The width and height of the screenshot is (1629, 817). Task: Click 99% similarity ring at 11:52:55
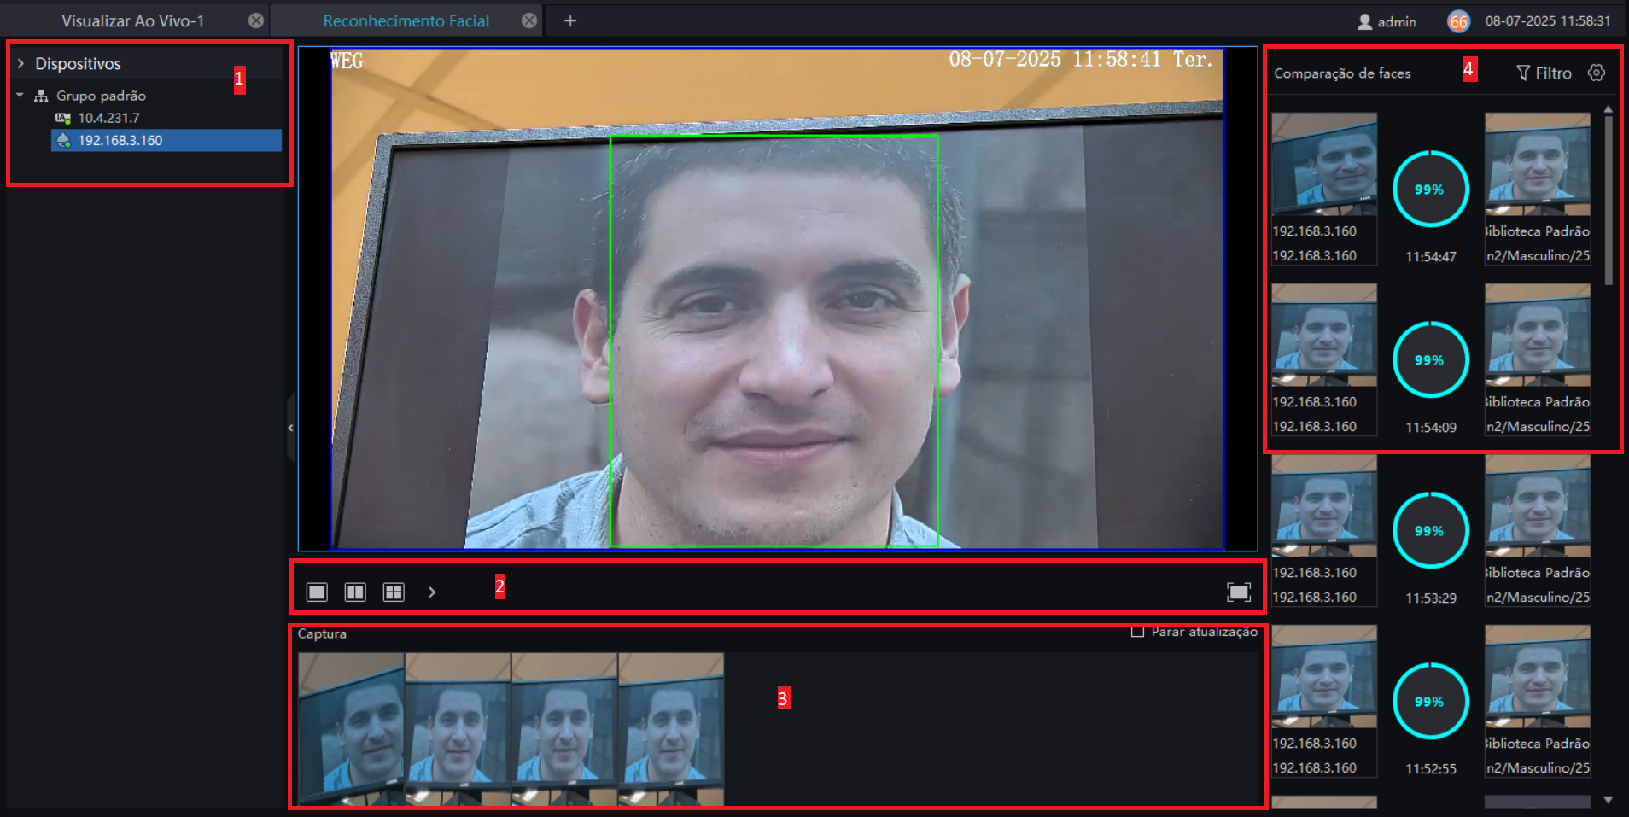coord(1430,701)
